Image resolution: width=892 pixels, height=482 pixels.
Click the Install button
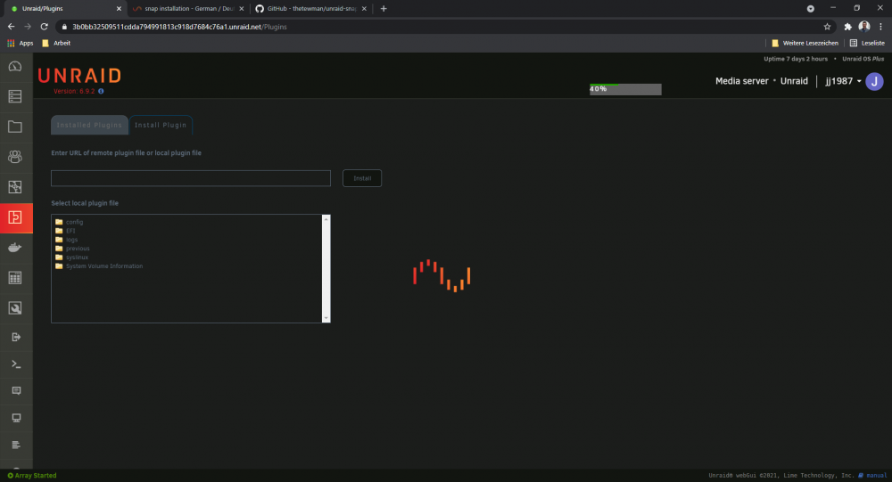coord(362,178)
